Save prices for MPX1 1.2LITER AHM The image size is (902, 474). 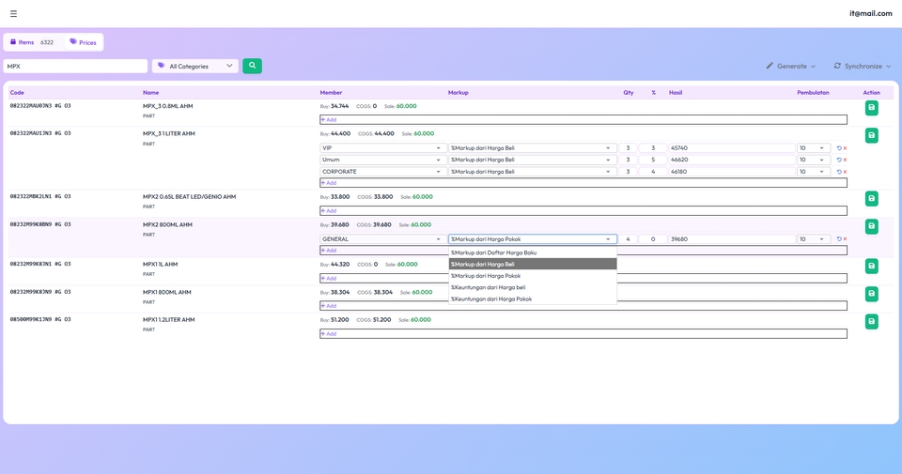point(872,322)
